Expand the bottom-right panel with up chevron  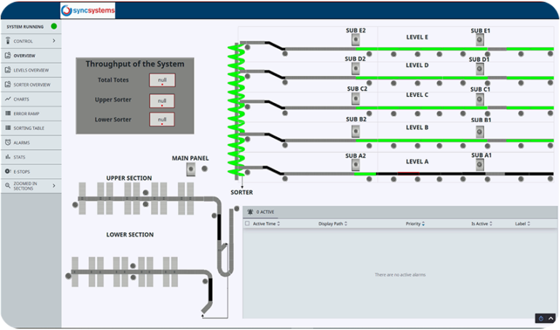[551, 318]
